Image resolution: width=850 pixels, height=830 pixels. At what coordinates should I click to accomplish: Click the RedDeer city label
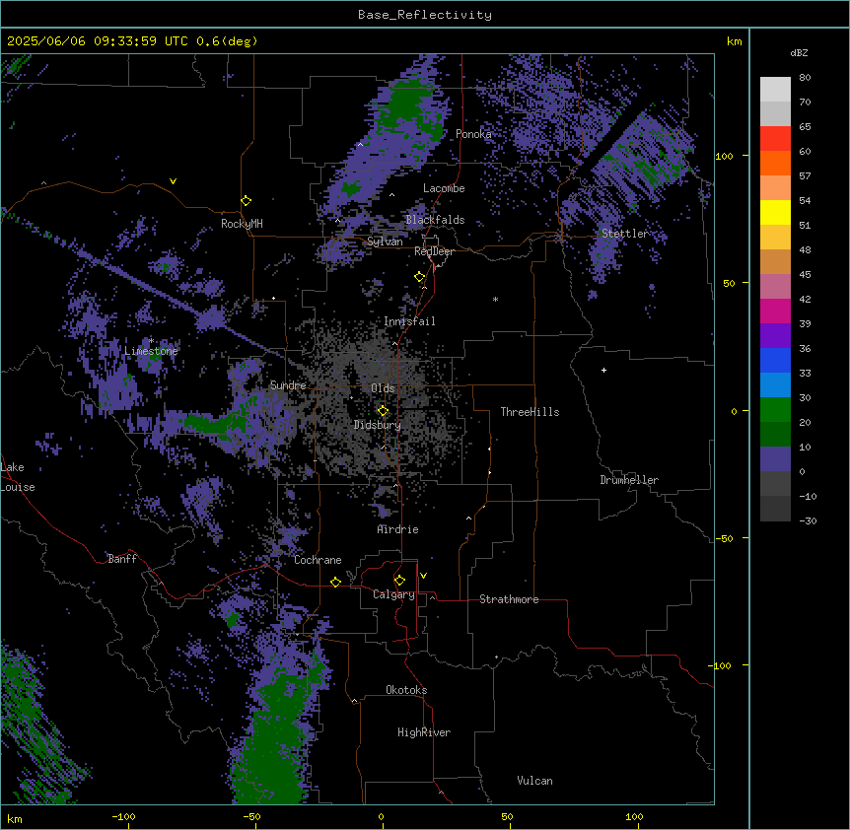click(434, 251)
